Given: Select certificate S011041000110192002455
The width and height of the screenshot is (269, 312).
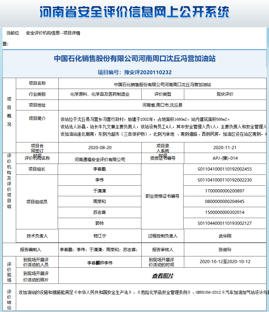Looking at the screenshot, I should click(225, 169).
